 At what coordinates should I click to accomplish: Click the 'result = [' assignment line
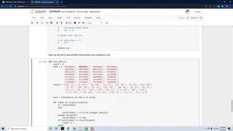click(59, 85)
